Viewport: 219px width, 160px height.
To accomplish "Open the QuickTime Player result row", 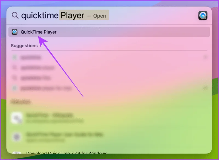I will coord(109,32).
